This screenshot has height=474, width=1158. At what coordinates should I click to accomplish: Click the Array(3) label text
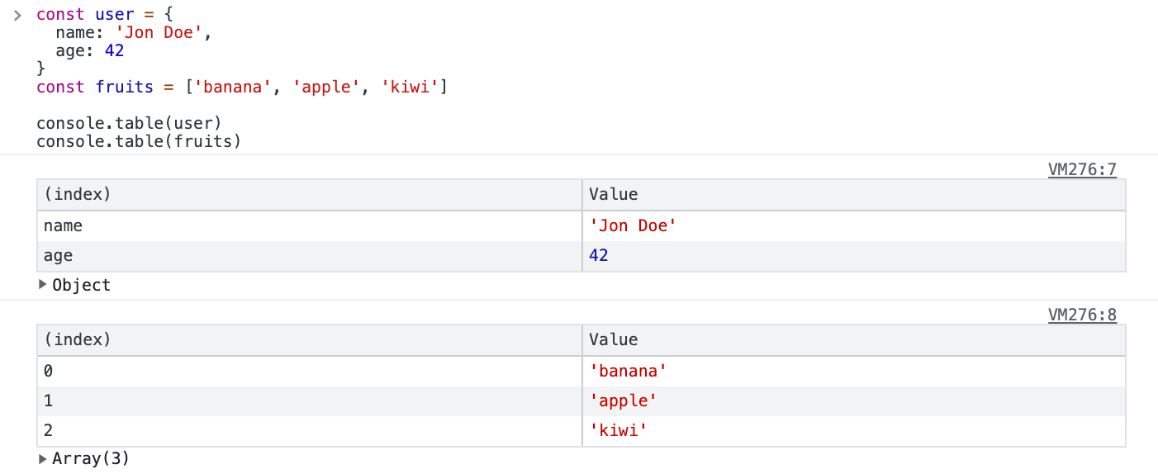pyautogui.click(x=91, y=458)
